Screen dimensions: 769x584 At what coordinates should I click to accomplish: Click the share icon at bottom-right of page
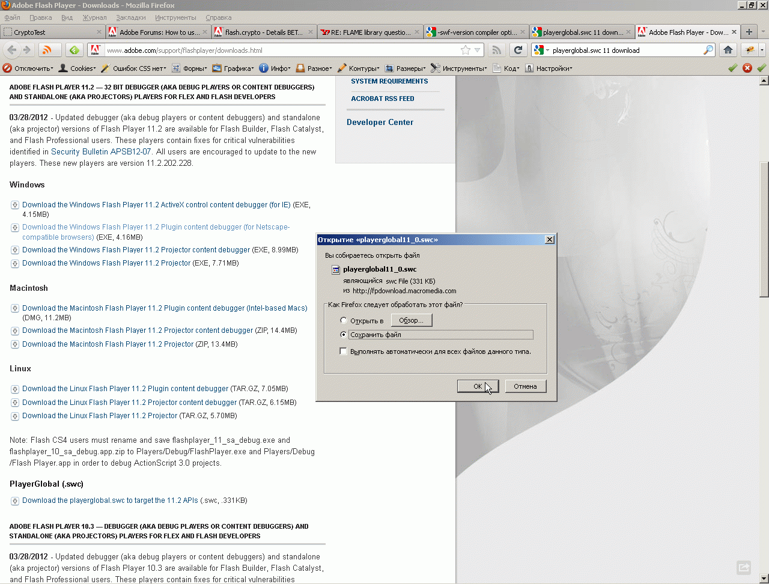pyautogui.click(x=744, y=567)
